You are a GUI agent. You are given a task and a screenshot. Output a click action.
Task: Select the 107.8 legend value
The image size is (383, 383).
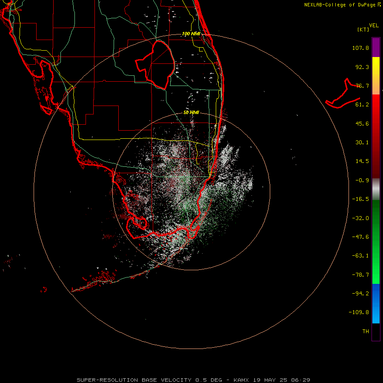click(360, 48)
